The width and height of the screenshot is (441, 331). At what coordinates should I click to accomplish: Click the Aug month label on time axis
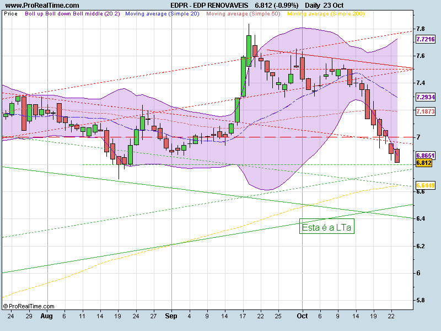coord(47,316)
